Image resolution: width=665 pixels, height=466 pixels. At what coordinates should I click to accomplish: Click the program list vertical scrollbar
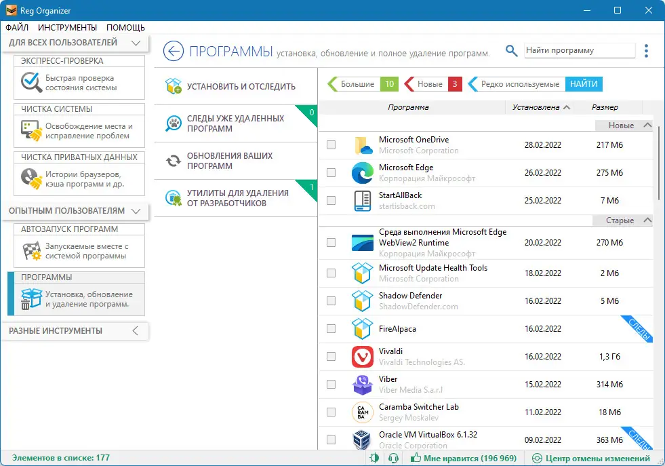point(659,161)
